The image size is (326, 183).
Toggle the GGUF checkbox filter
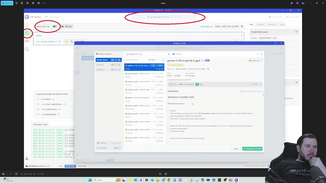[174, 54]
